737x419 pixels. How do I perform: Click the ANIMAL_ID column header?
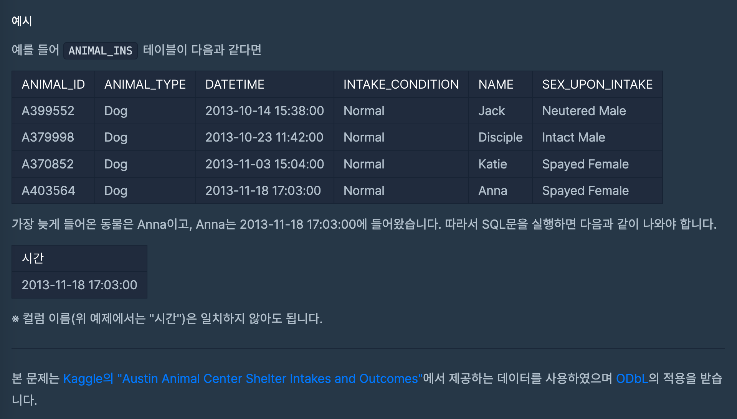(53, 84)
